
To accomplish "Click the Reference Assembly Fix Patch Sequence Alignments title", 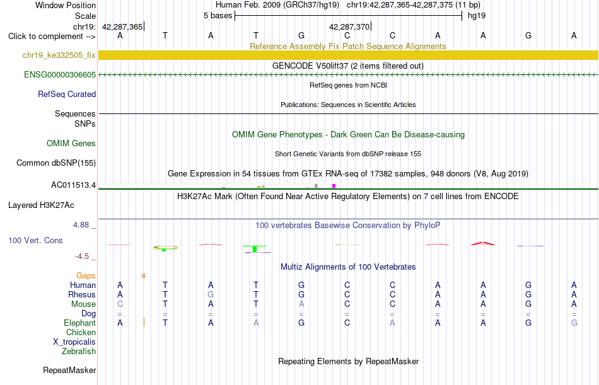I will [347, 46].
